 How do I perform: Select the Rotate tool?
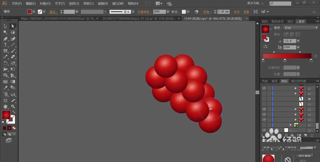click(5, 63)
